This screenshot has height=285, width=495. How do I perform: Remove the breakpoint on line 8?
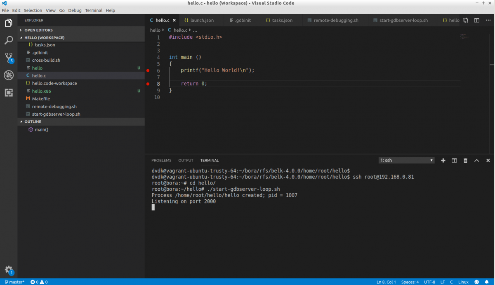[148, 84]
